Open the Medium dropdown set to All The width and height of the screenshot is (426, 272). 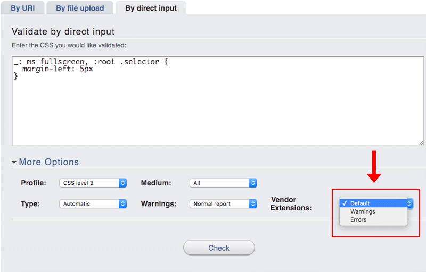tap(219, 183)
